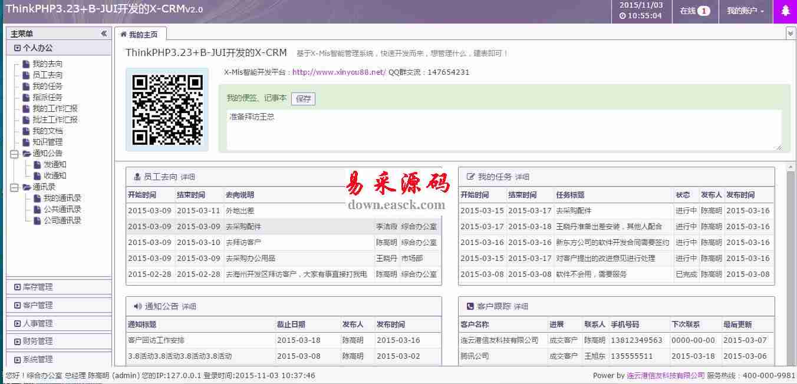This screenshot has height=384, width=797.
Task: Click the 客户跟踪 phone icon
Action: pos(470,306)
